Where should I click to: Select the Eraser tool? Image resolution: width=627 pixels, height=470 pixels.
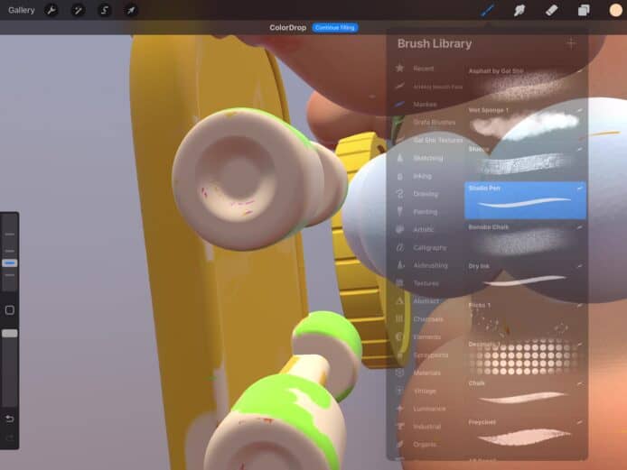[x=551, y=10]
